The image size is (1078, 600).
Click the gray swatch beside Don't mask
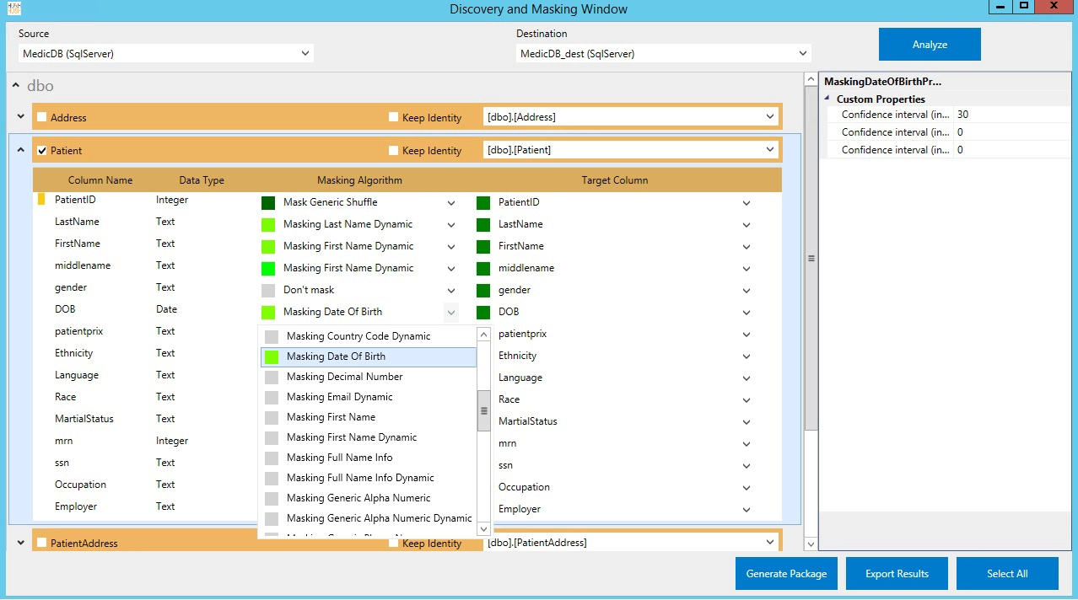pyautogui.click(x=268, y=291)
